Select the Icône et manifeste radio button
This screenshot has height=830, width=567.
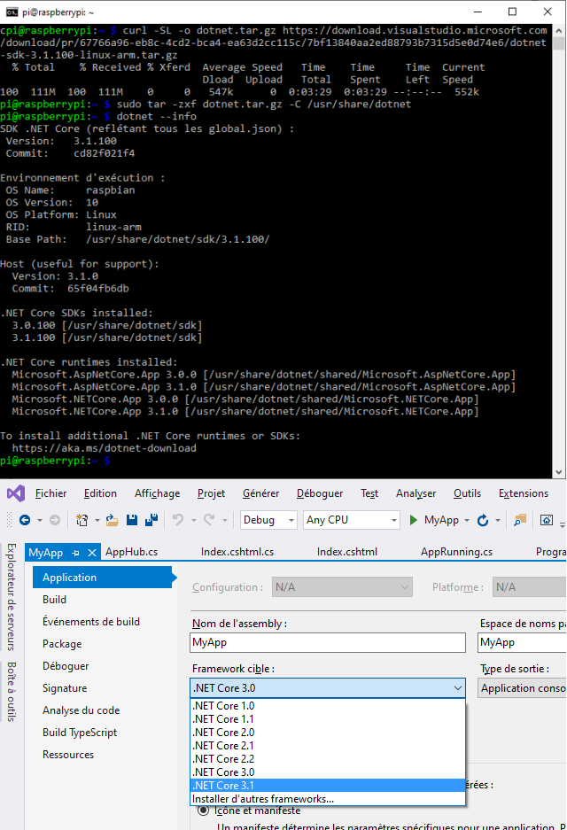coord(203,811)
